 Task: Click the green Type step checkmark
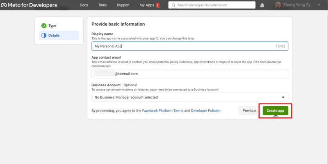(x=44, y=26)
